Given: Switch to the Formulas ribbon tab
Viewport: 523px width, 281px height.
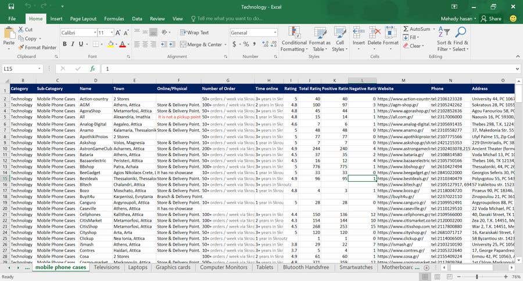Looking at the screenshot, I should click(x=114, y=19).
